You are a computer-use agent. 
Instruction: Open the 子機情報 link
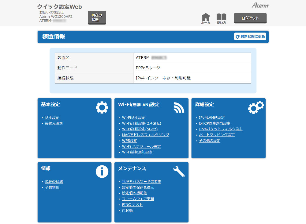[x=52, y=187]
